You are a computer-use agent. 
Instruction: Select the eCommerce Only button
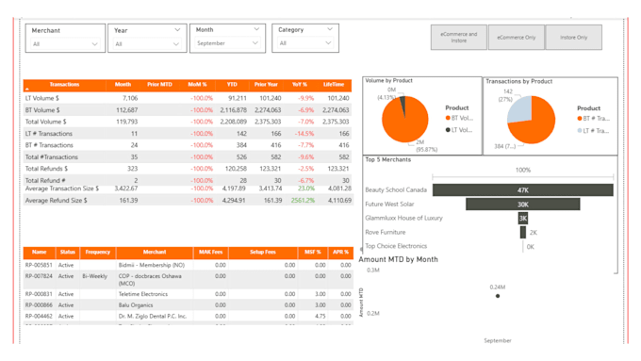click(517, 37)
